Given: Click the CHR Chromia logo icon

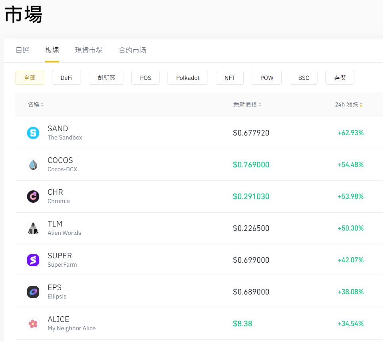Looking at the screenshot, I should pyautogui.click(x=33, y=196).
